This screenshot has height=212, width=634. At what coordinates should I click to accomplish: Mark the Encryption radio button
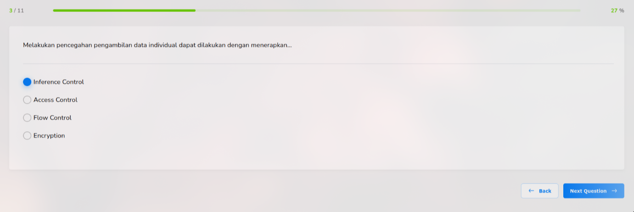coord(27,136)
